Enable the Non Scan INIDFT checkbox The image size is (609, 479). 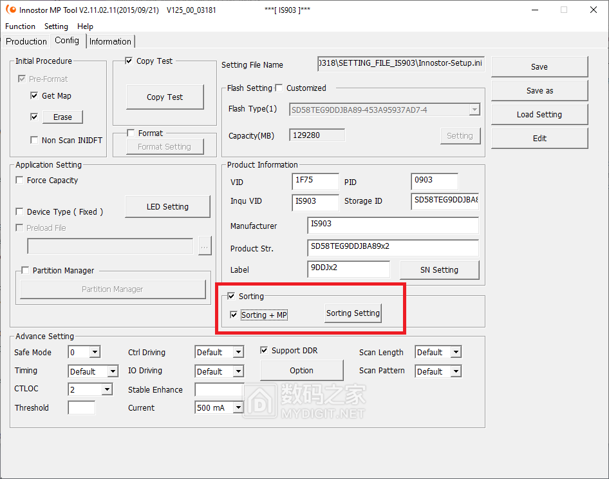(35, 141)
